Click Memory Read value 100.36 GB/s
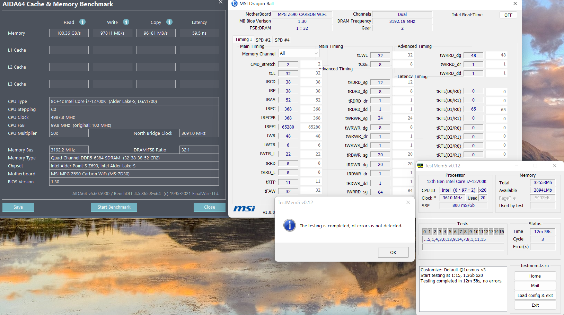Screen dimensions: 564x315 click(69, 33)
